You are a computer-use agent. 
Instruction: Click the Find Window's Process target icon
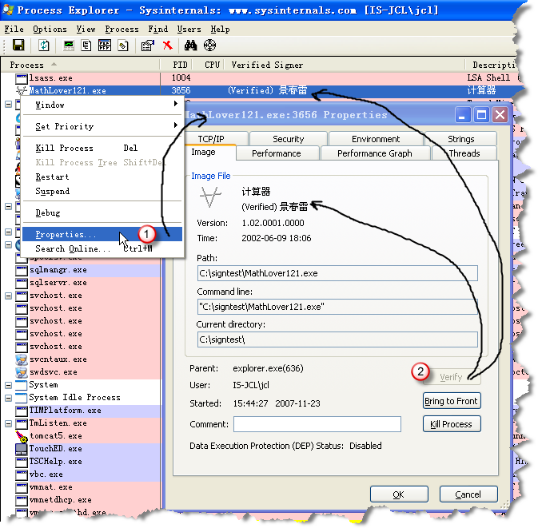pyautogui.click(x=209, y=46)
